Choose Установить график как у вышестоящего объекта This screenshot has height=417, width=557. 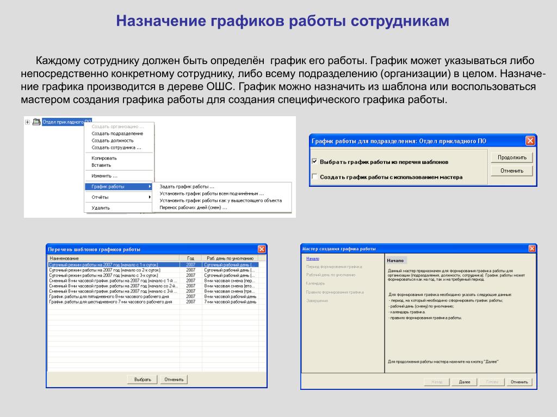pos(221,200)
